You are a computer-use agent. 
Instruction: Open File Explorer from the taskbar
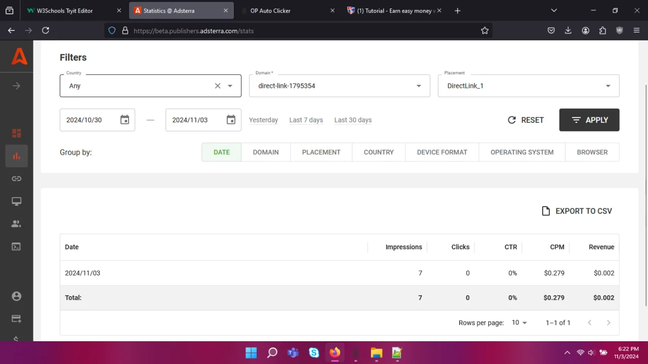click(x=376, y=352)
